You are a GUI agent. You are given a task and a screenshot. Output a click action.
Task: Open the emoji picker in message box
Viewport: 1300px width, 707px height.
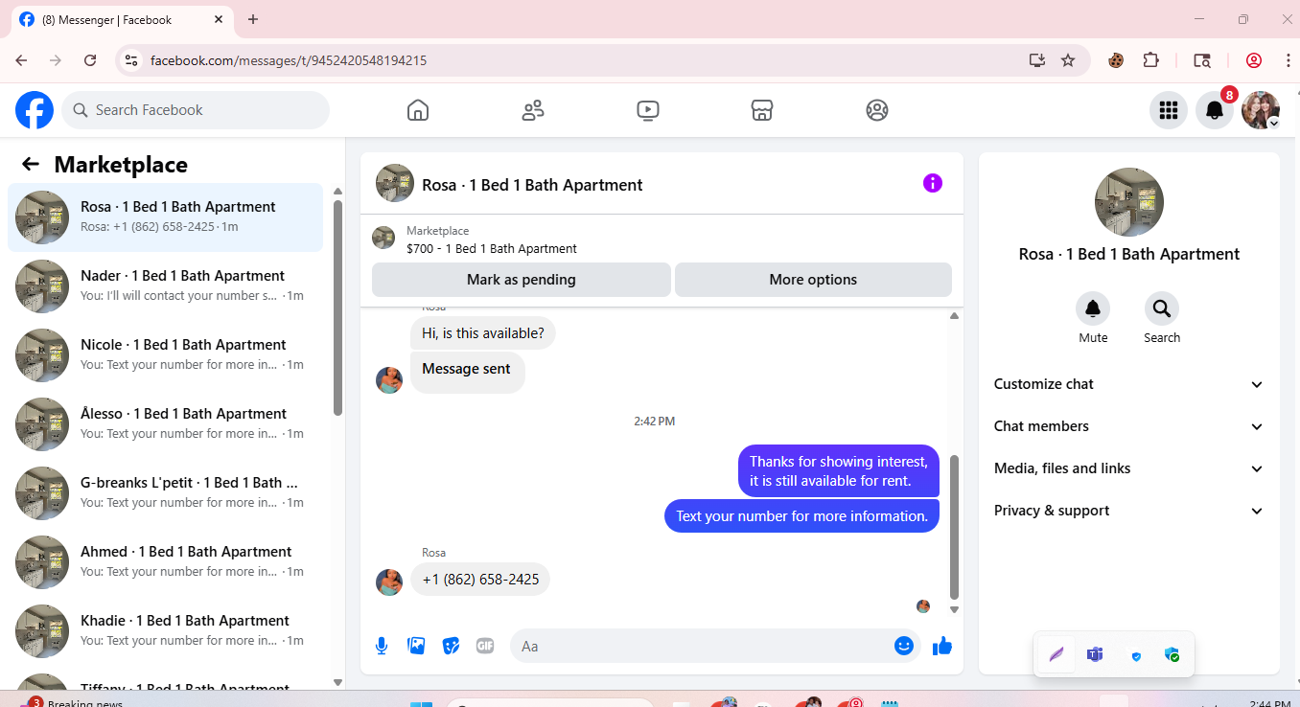click(x=903, y=646)
